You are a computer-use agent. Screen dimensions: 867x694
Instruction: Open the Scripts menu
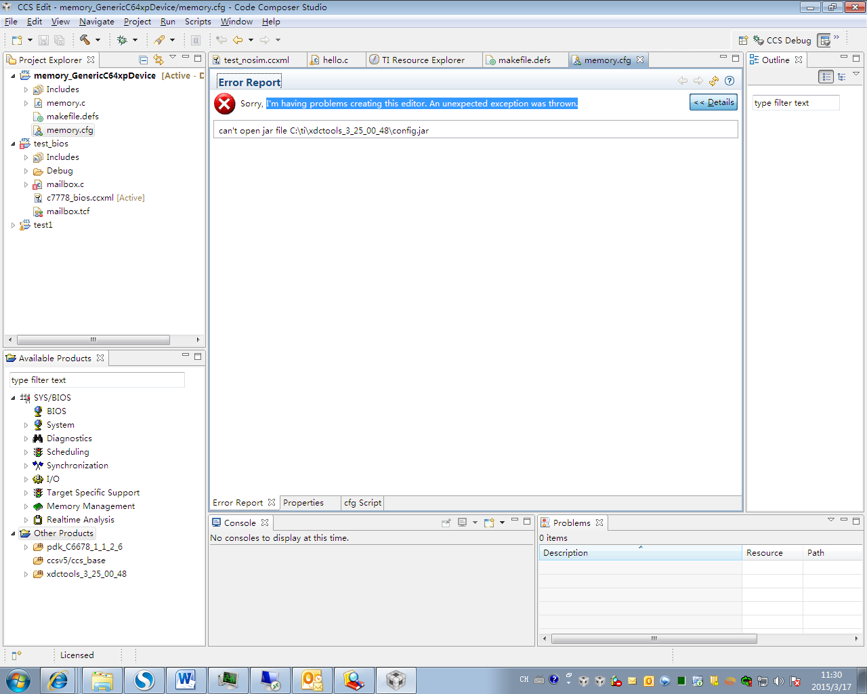[198, 22]
